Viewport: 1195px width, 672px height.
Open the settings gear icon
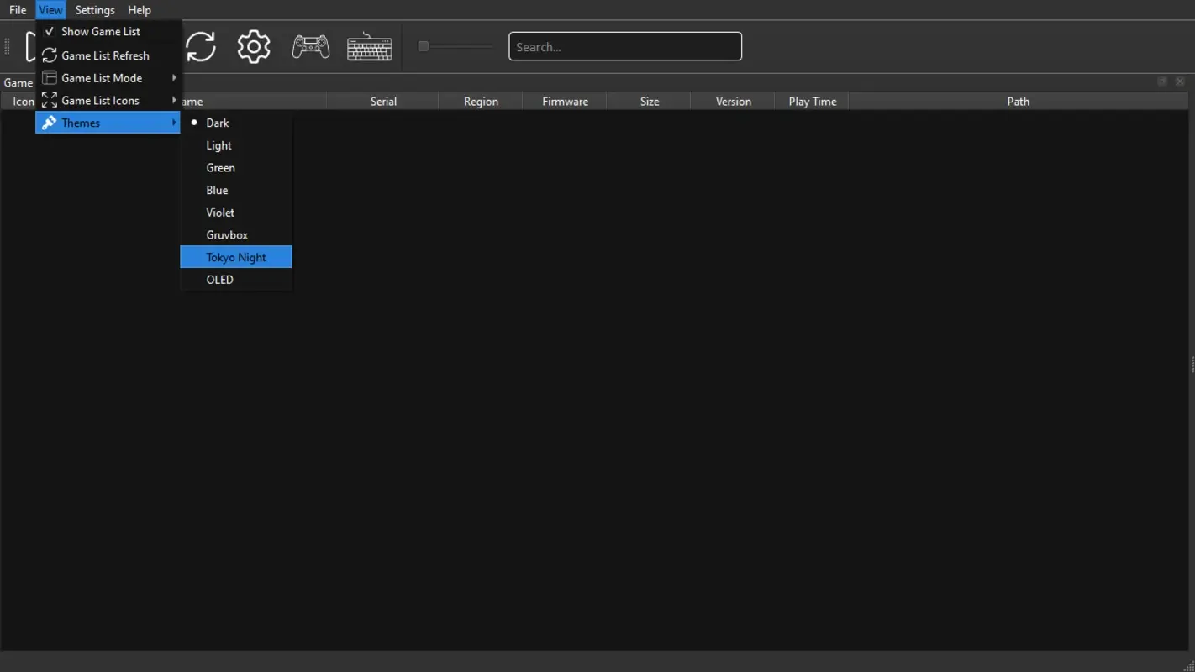coord(253,46)
